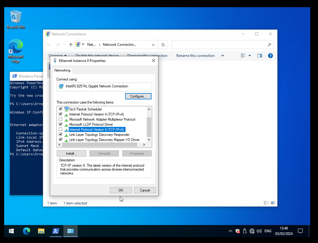This screenshot has width=318, height=243.
Task: Select the Networking tab
Action: [62, 70]
